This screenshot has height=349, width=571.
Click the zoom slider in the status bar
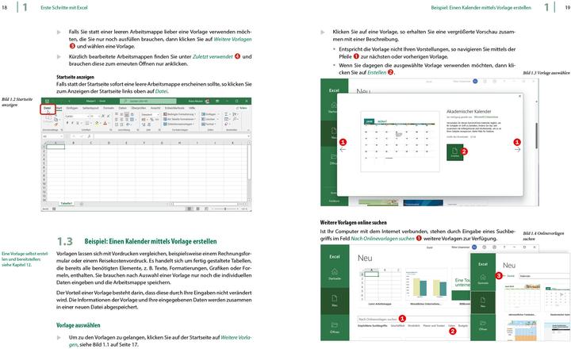click(225, 209)
